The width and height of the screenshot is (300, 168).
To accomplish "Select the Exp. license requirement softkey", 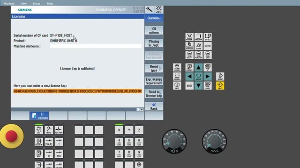I will click(x=154, y=81).
